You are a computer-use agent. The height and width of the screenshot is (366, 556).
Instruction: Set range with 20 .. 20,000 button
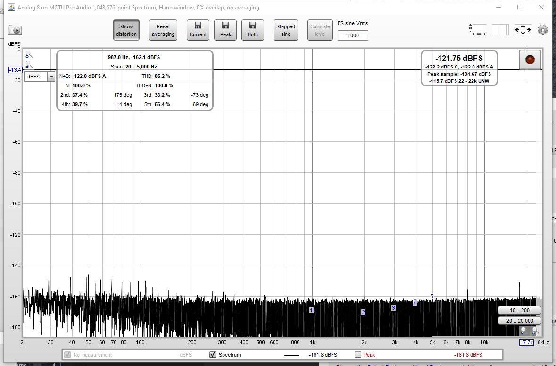click(520, 321)
